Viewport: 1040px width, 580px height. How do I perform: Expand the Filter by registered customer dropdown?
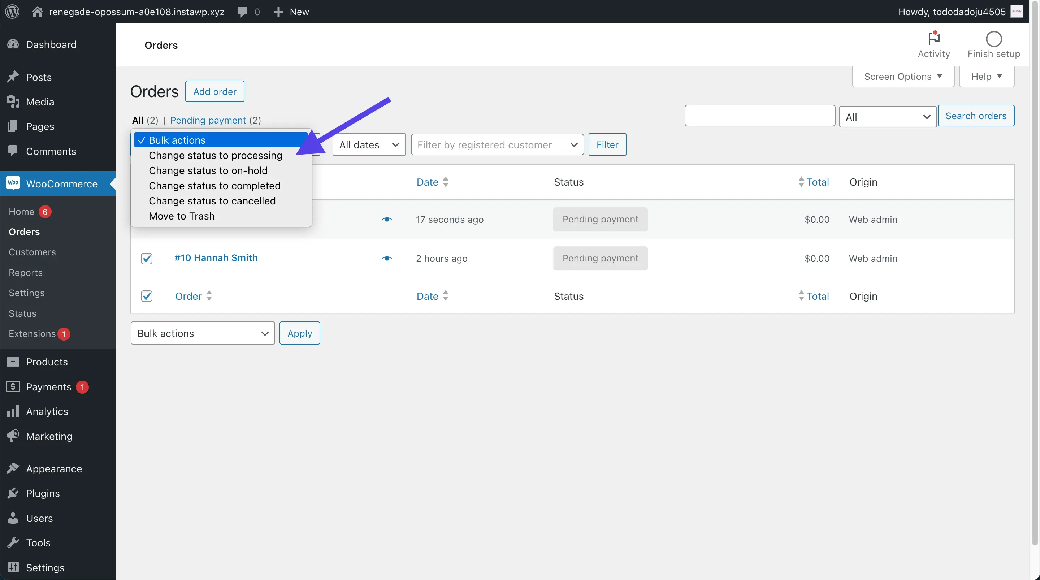tap(497, 144)
